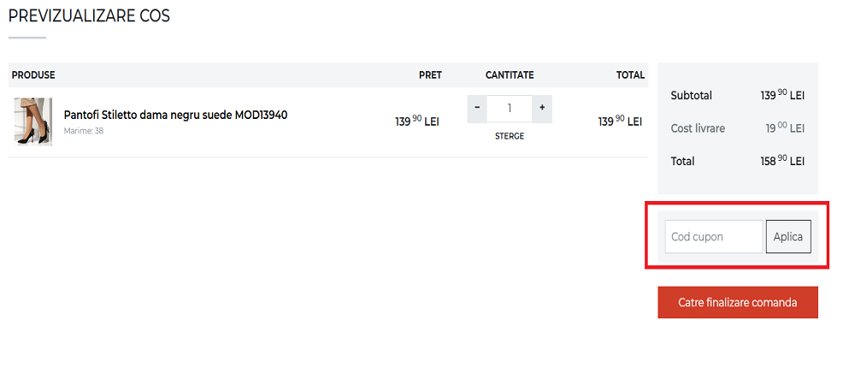Click the quantity input field

pyautogui.click(x=510, y=109)
